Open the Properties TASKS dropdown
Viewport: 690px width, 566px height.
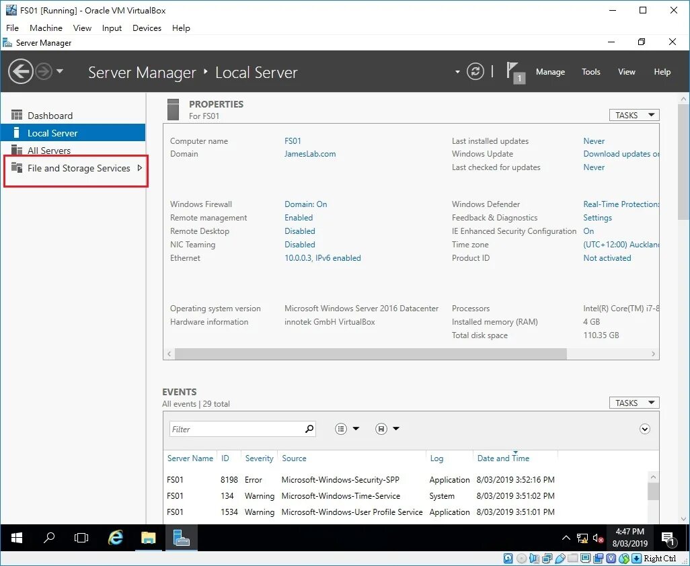(634, 115)
